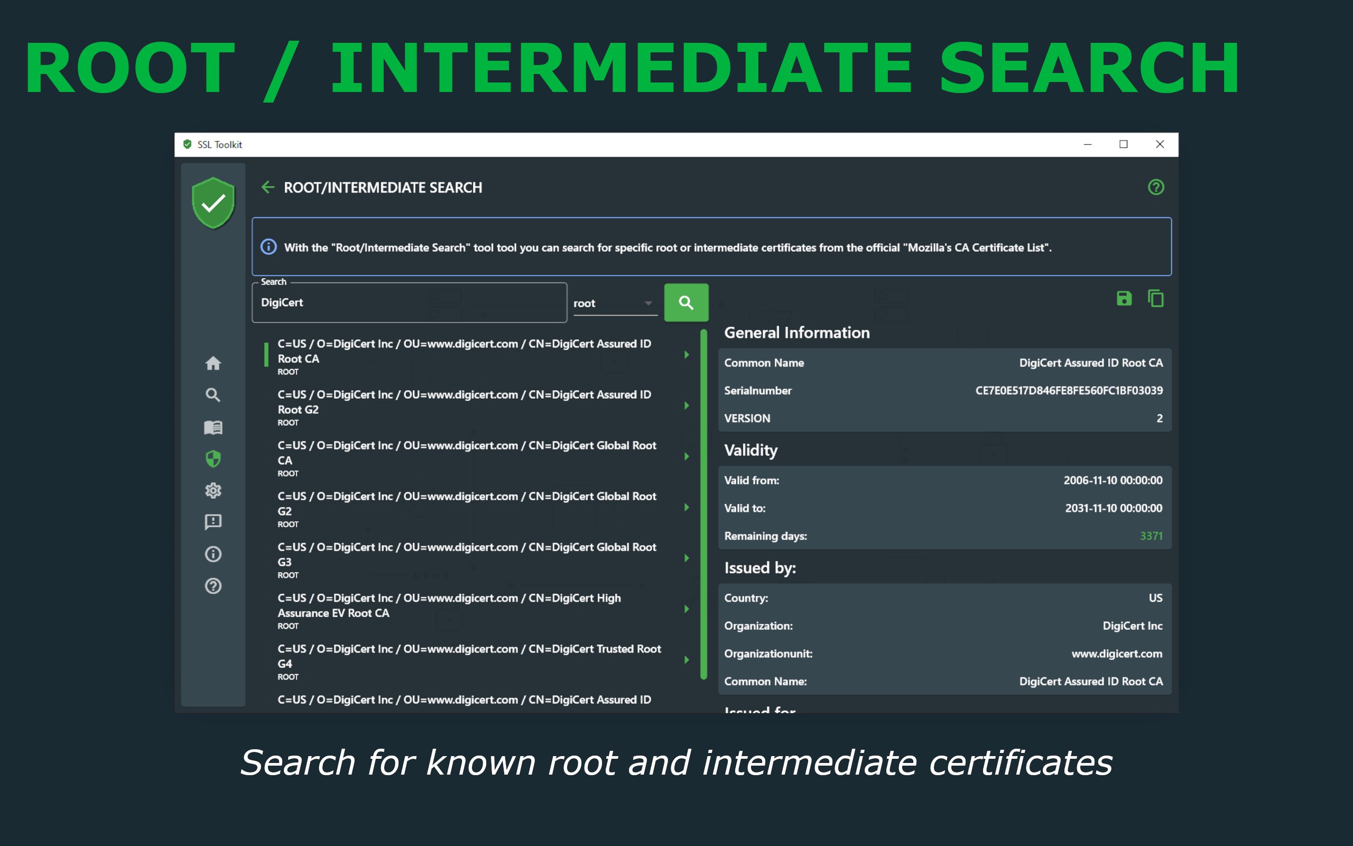1353x846 pixels.
Task: Click the results list vertical scrollbar
Action: pyautogui.click(x=703, y=504)
